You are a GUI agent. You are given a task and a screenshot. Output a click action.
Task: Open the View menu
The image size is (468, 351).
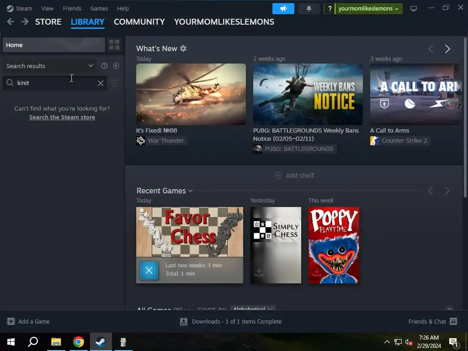[48, 8]
